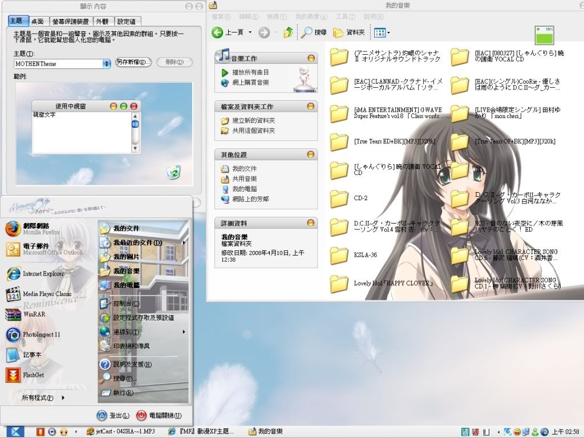
Task: Open Microsoft Office Outlook email
Action: (x=44, y=249)
